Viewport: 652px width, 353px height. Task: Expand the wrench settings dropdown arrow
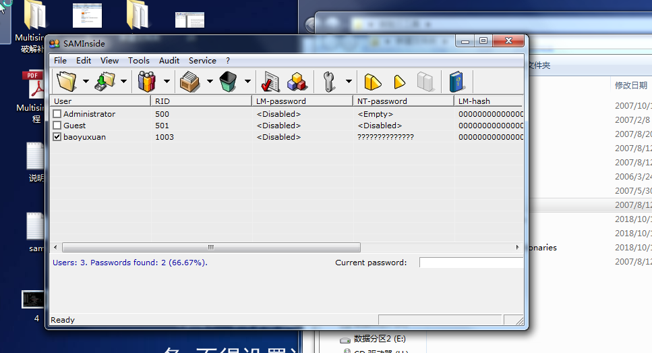349,81
